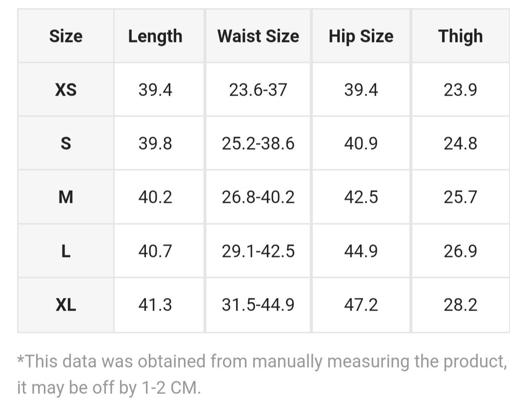Click the length value 39.8

pos(155,144)
